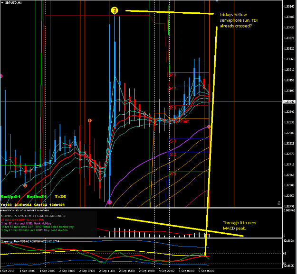The width and height of the screenshot is (297, 274).
Task: Select the S 3 pivot label
Action: (x=173, y=174)
